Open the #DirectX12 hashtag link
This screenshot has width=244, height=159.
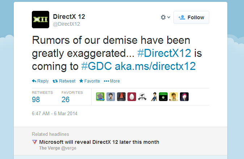click(x=164, y=53)
